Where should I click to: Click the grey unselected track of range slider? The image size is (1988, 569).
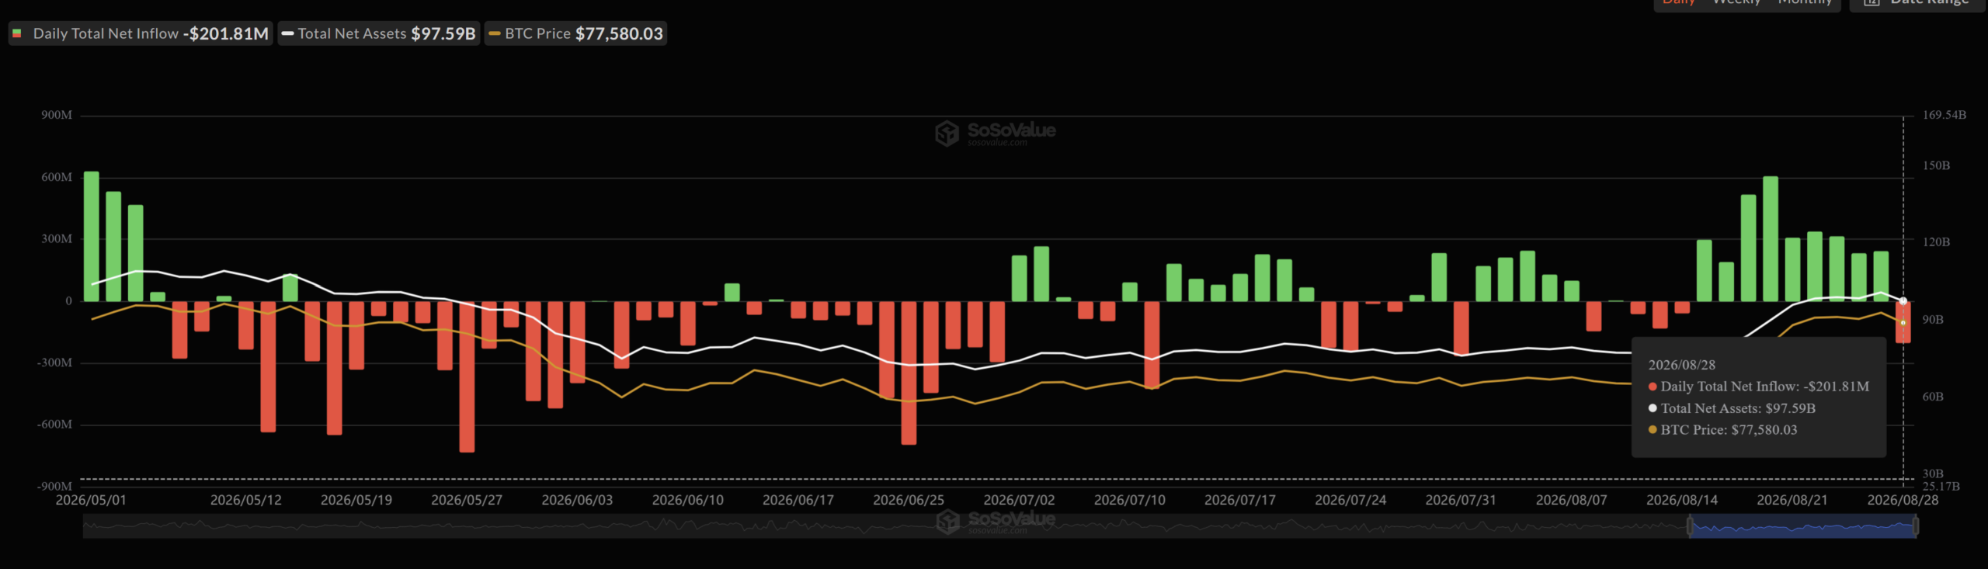click(885, 528)
